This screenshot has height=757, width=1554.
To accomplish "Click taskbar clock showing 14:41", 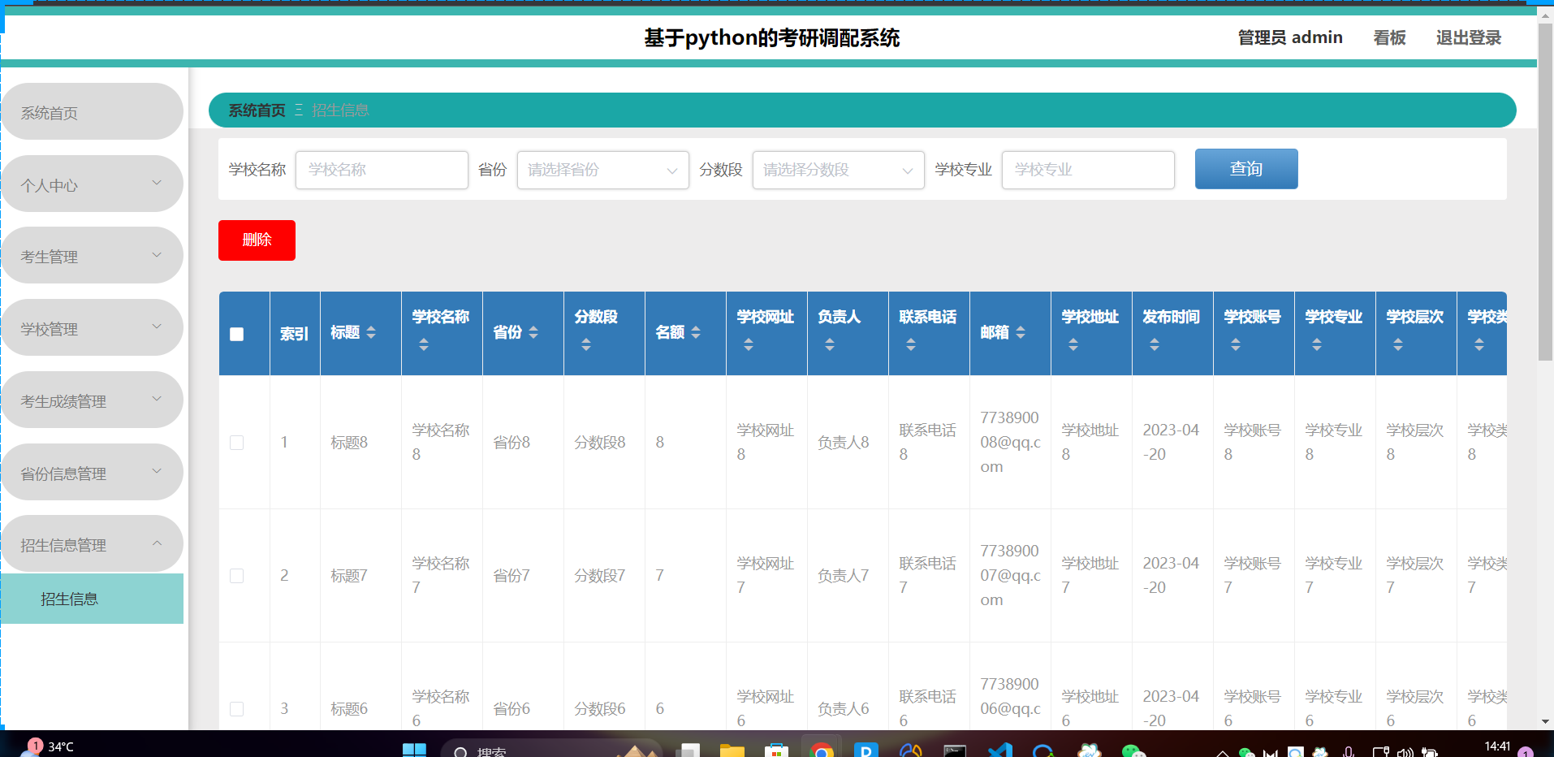I will 1497,746.
